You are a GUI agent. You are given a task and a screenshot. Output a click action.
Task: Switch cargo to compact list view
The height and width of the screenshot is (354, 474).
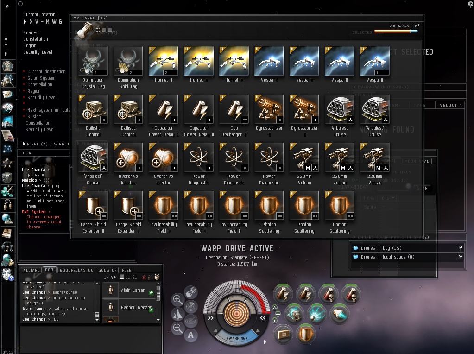(110, 30)
